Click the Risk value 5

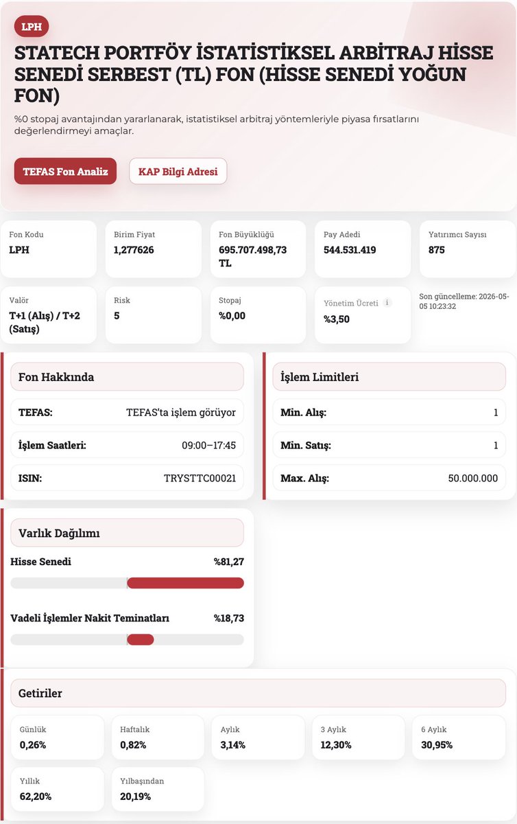[117, 316]
